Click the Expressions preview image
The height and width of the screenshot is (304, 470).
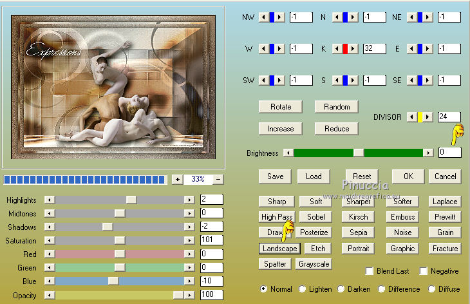(x=113, y=87)
